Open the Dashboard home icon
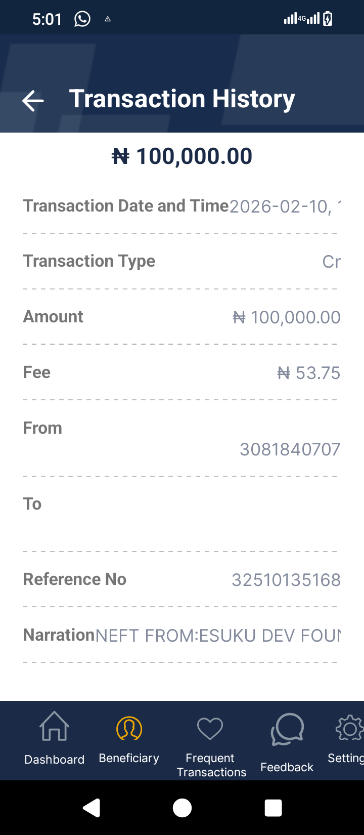This screenshot has width=364, height=835. pyautogui.click(x=55, y=726)
